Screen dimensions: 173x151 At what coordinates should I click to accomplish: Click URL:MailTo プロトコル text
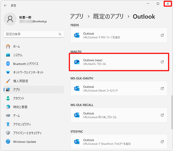(x=94, y=64)
